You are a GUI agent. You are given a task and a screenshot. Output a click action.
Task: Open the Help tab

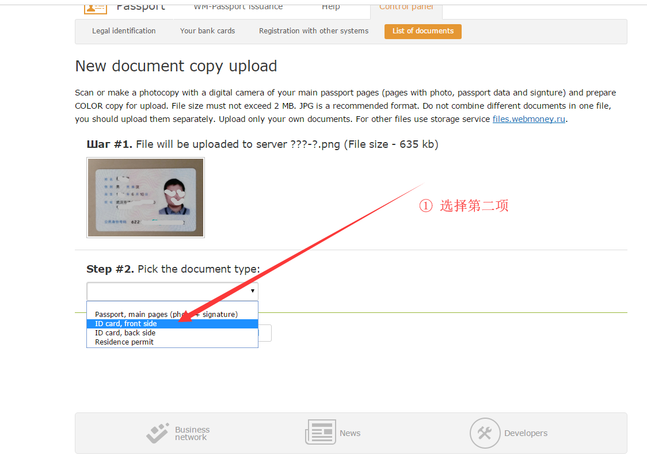point(330,7)
